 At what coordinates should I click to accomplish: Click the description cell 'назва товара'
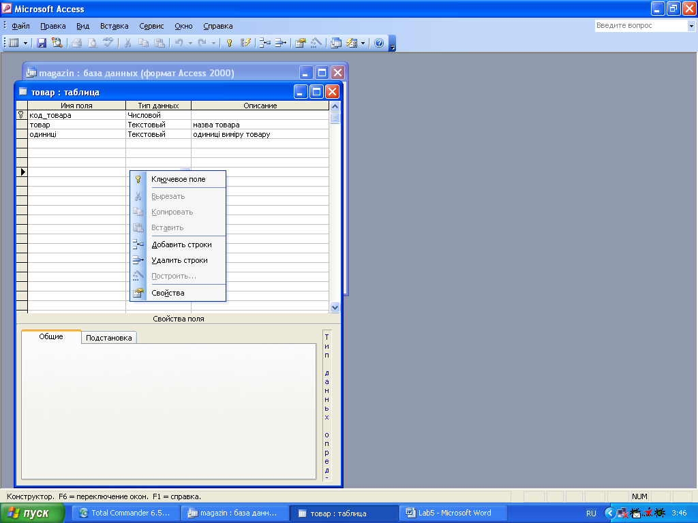[x=260, y=125]
